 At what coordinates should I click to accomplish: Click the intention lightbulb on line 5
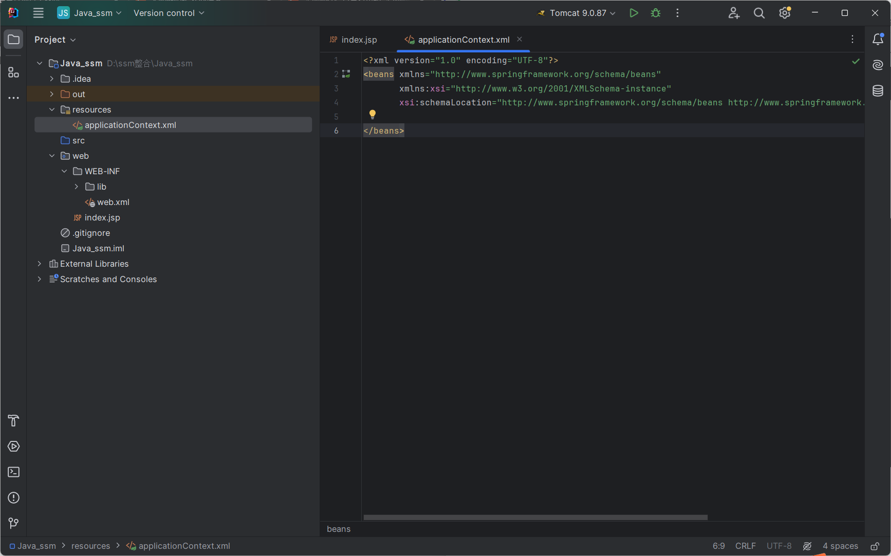[x=373, y=115]
